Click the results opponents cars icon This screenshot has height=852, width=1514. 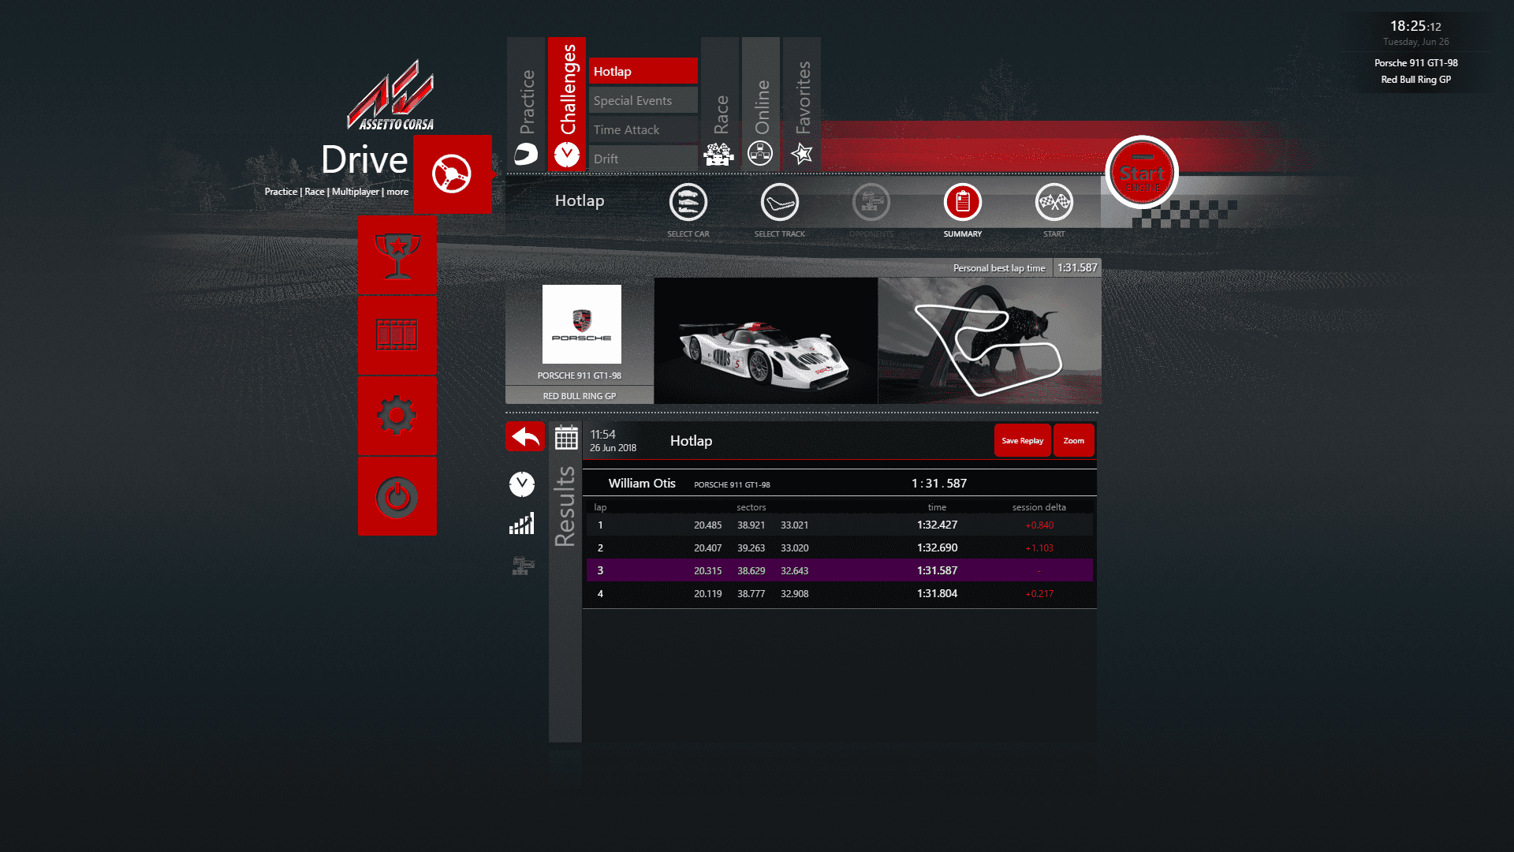point(523,566)
